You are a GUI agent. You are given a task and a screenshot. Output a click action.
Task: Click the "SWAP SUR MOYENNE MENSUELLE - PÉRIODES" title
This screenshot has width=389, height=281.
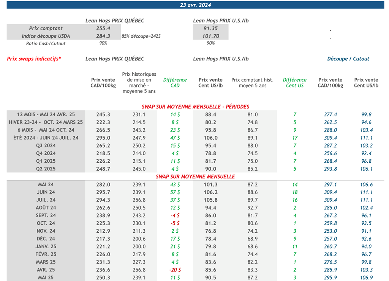point(195,107)
